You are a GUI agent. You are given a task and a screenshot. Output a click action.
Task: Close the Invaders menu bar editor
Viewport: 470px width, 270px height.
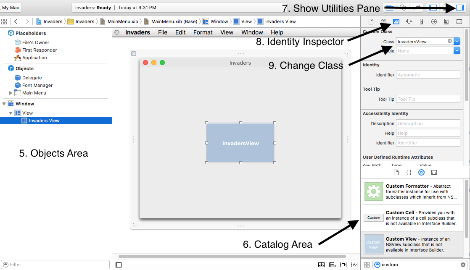pyautogui.click(x=117, y=32)
